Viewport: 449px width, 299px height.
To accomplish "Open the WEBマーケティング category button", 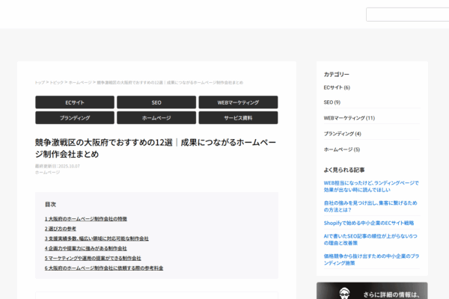I will (238, 102).
